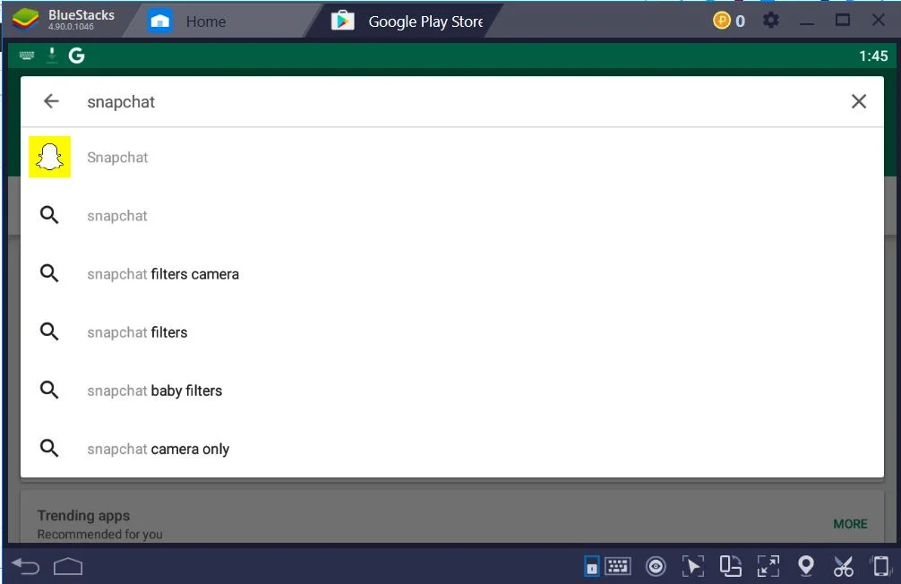901x584 pixels.
Task: Pick 'snapchat camera only' suggestion
Action: (452, 449)
